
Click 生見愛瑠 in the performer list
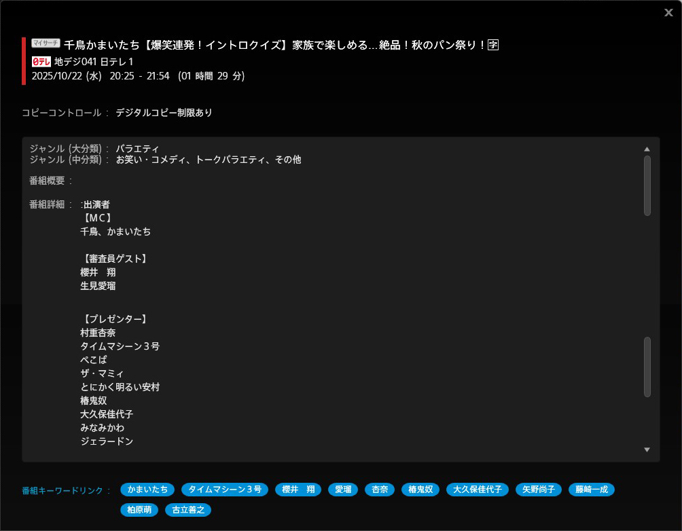click(x=98, y=286)
